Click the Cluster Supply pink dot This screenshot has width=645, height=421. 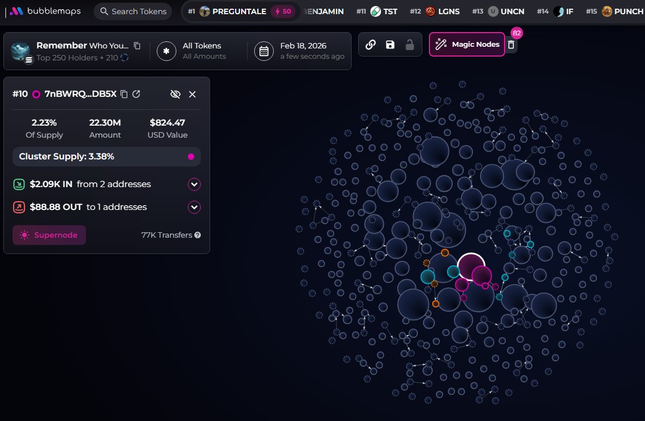coord(191,157)
